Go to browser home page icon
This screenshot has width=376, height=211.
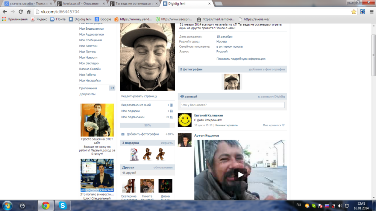(x=29, y=12)
